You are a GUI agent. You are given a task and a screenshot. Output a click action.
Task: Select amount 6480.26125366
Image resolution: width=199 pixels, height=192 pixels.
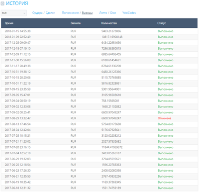pos(111,72)
